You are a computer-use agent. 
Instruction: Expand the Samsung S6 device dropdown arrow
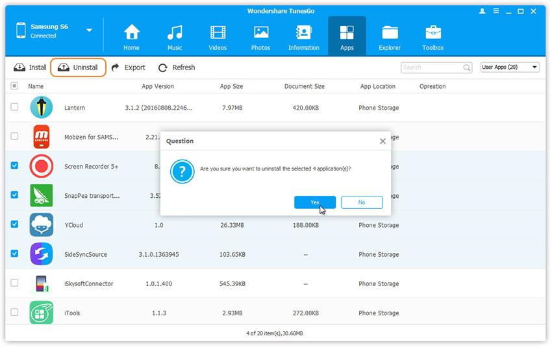89,30
